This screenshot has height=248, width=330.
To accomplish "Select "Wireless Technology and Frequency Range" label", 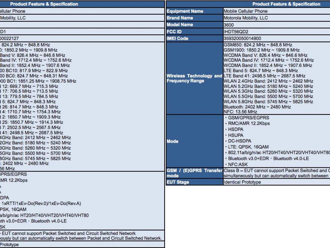I will coord(194,78).
